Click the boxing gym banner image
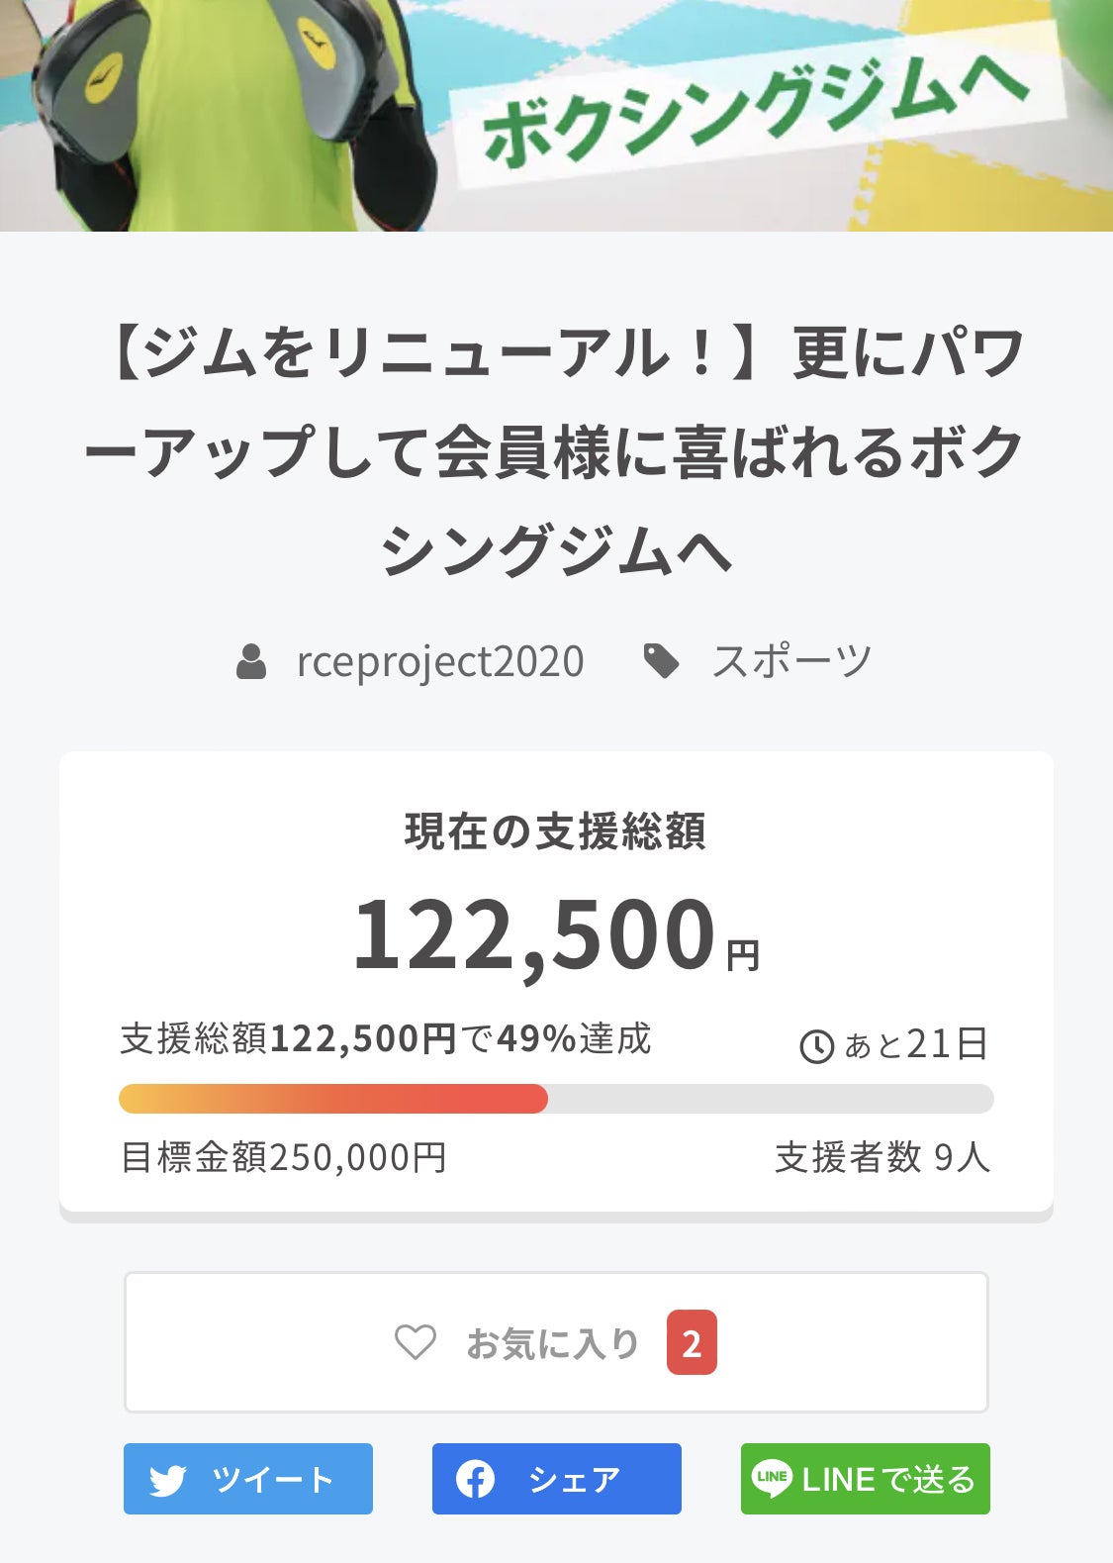Screen dimensions: 1113x1563 [556, 115]
